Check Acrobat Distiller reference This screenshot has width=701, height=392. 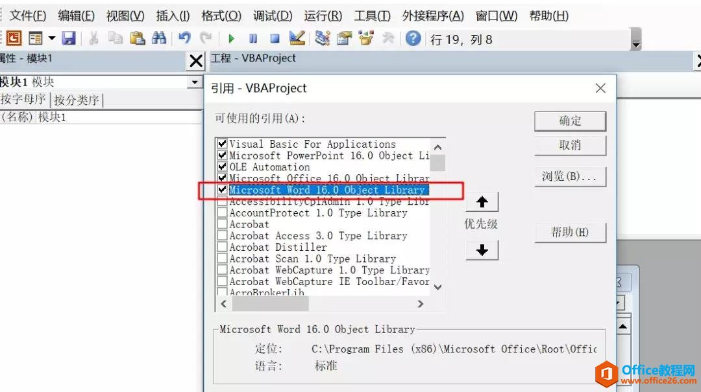(x=222, y=247)
